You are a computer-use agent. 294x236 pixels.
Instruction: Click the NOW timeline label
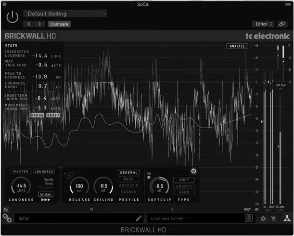tap(247, 209)
